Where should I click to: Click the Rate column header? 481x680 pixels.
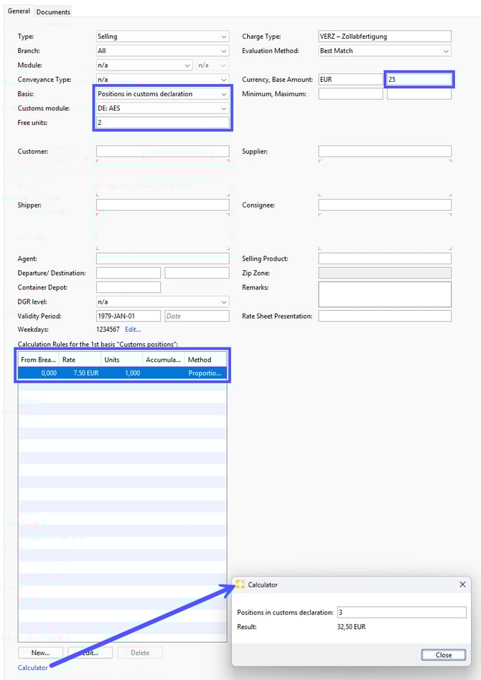(80, 360)
